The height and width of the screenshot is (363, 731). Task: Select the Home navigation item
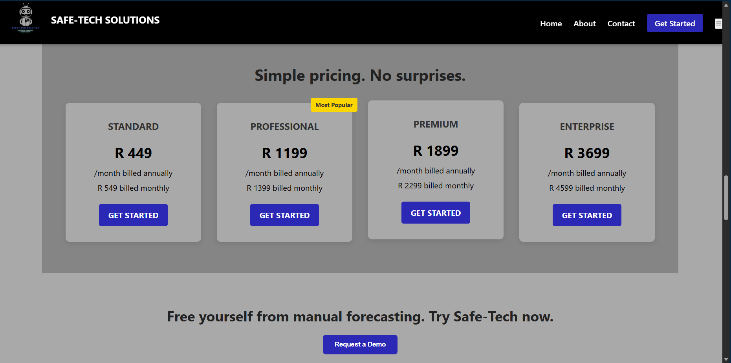pos(551,24)
